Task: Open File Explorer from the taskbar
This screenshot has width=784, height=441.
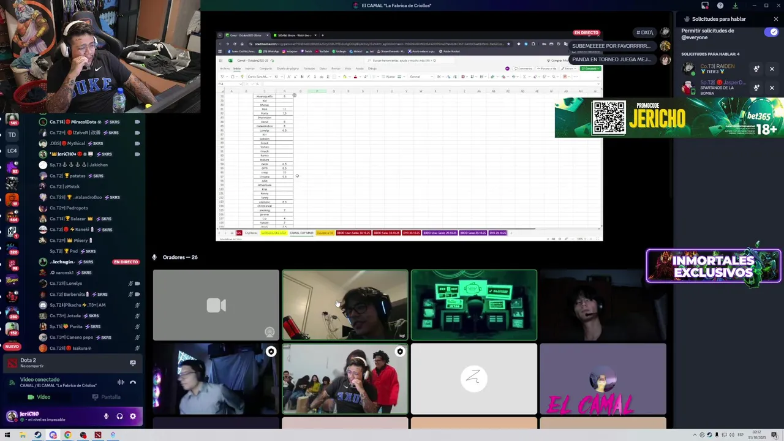Action: click(x=23, y=435)
